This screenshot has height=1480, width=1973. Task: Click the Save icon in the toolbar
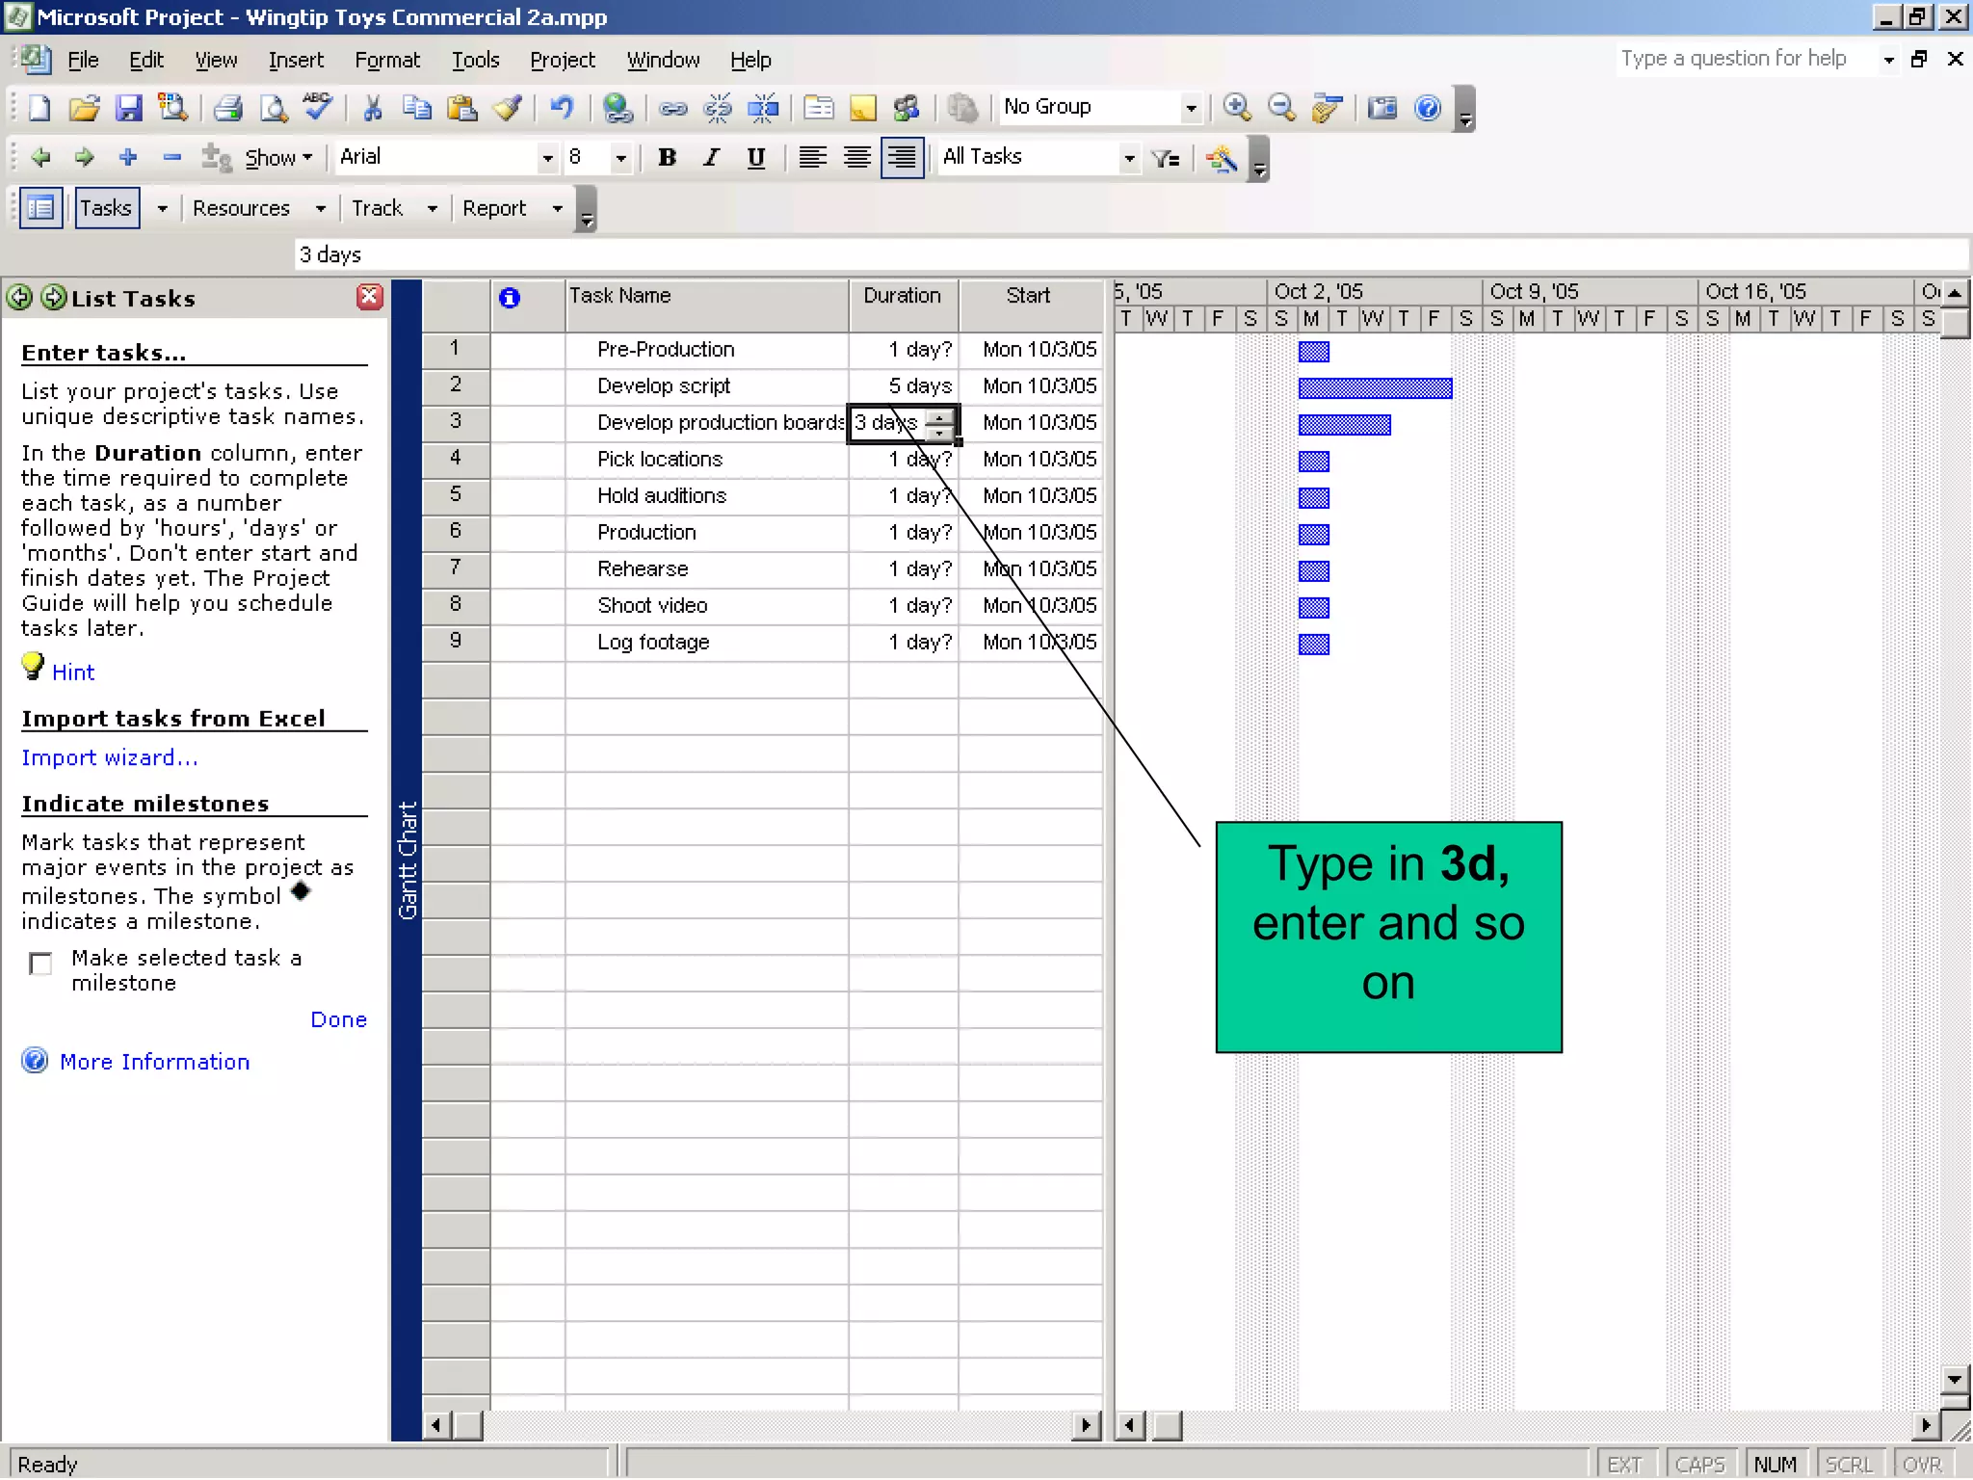pyautogui.click(x=128, y=108)
